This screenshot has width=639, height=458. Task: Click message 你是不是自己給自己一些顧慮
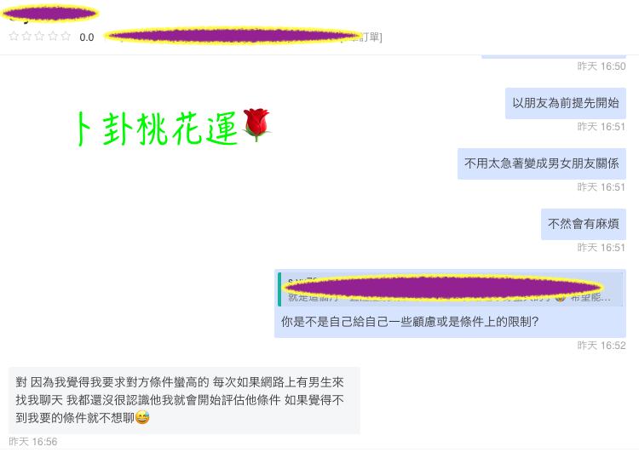[x=410, y=322]
